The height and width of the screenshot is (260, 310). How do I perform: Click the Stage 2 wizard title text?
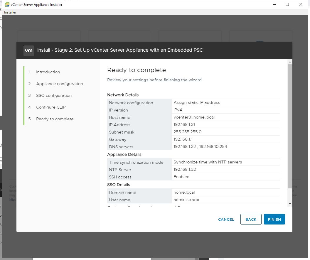[x=120, y=50]
